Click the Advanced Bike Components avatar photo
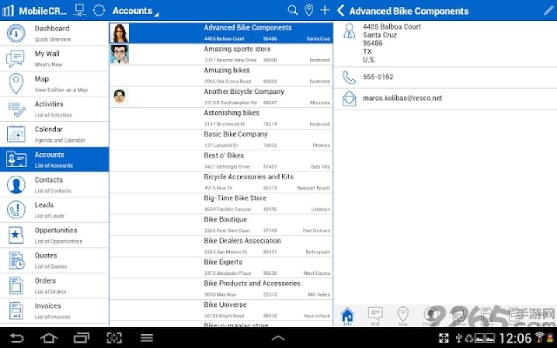The image size is (557, 348). [120, 32]
